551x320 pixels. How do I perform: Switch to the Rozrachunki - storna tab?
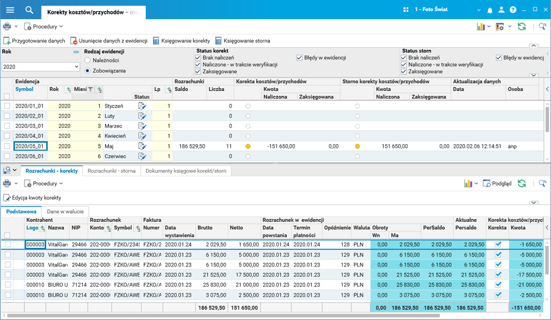tap(111, 171)
